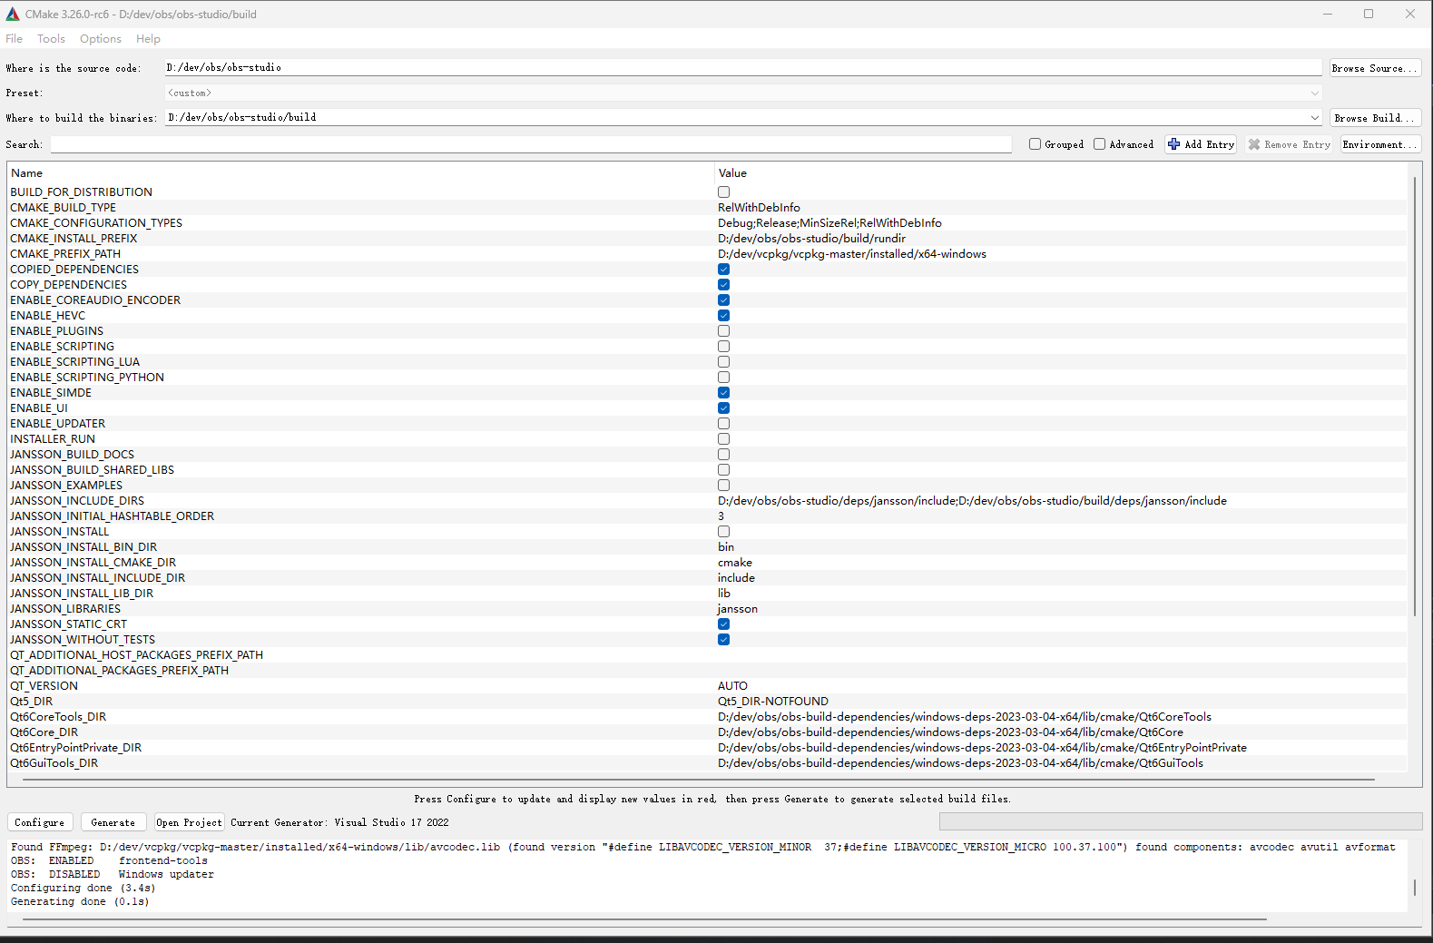Image resolution: width=1433 pixels, height=943 pixels.
Task: Enable ENABLE_SCRIPTING_LUA checkbox
Action: (x=723, y=362)
